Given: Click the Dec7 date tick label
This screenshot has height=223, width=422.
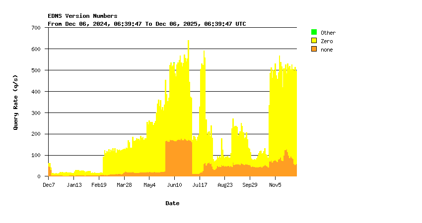Looking at the screenshot, I should point(49,185).
